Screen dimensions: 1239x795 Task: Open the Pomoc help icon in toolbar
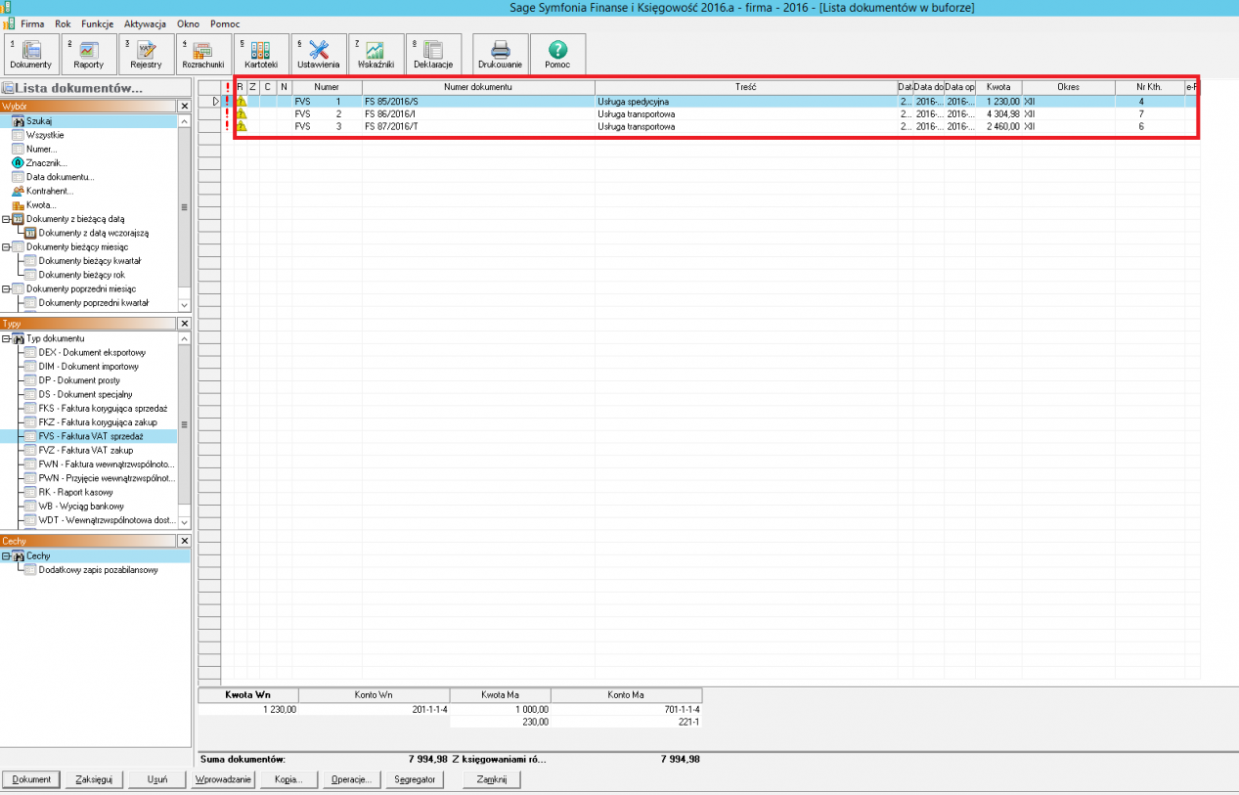[x=557, y=54]
